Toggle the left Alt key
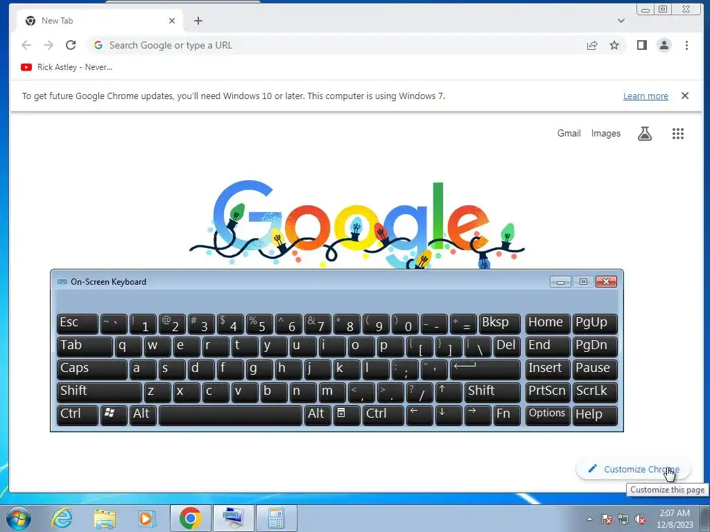The height and width of the screenshot is (532, 710). pos(143,415)
